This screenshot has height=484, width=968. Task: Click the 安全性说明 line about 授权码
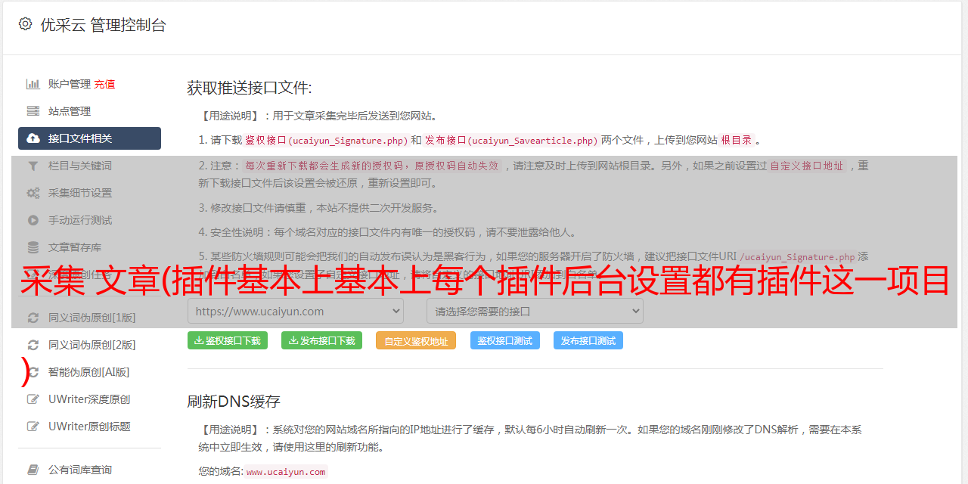(x=388, y=232)
